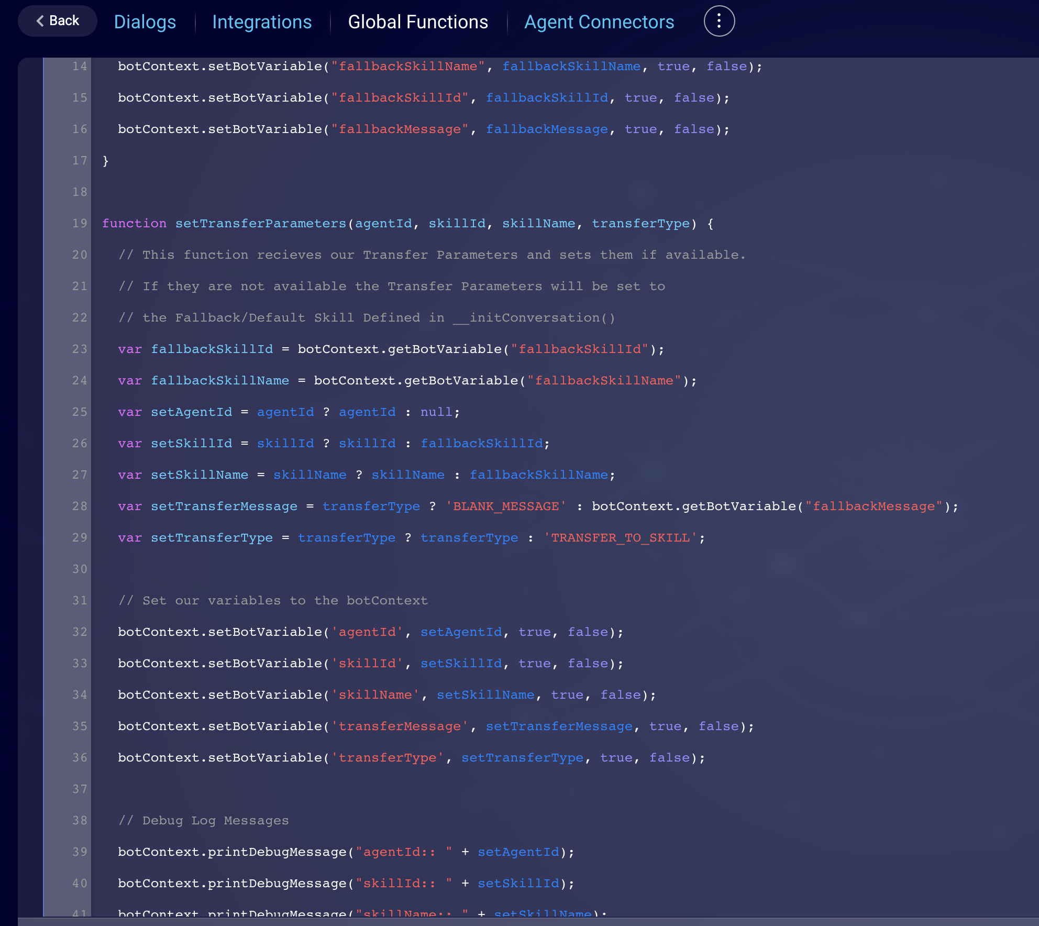Click the horizontal scrollbar below the editor
Image resolution: width=1039 pixels, height=926 pixels.
[x=528, y=921]
